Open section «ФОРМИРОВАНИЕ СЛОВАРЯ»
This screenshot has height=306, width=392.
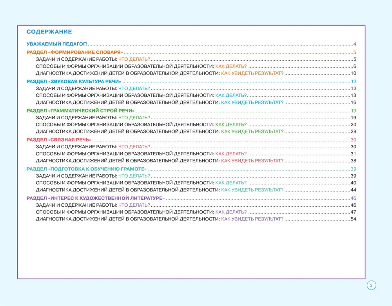[x=75, y=52]
